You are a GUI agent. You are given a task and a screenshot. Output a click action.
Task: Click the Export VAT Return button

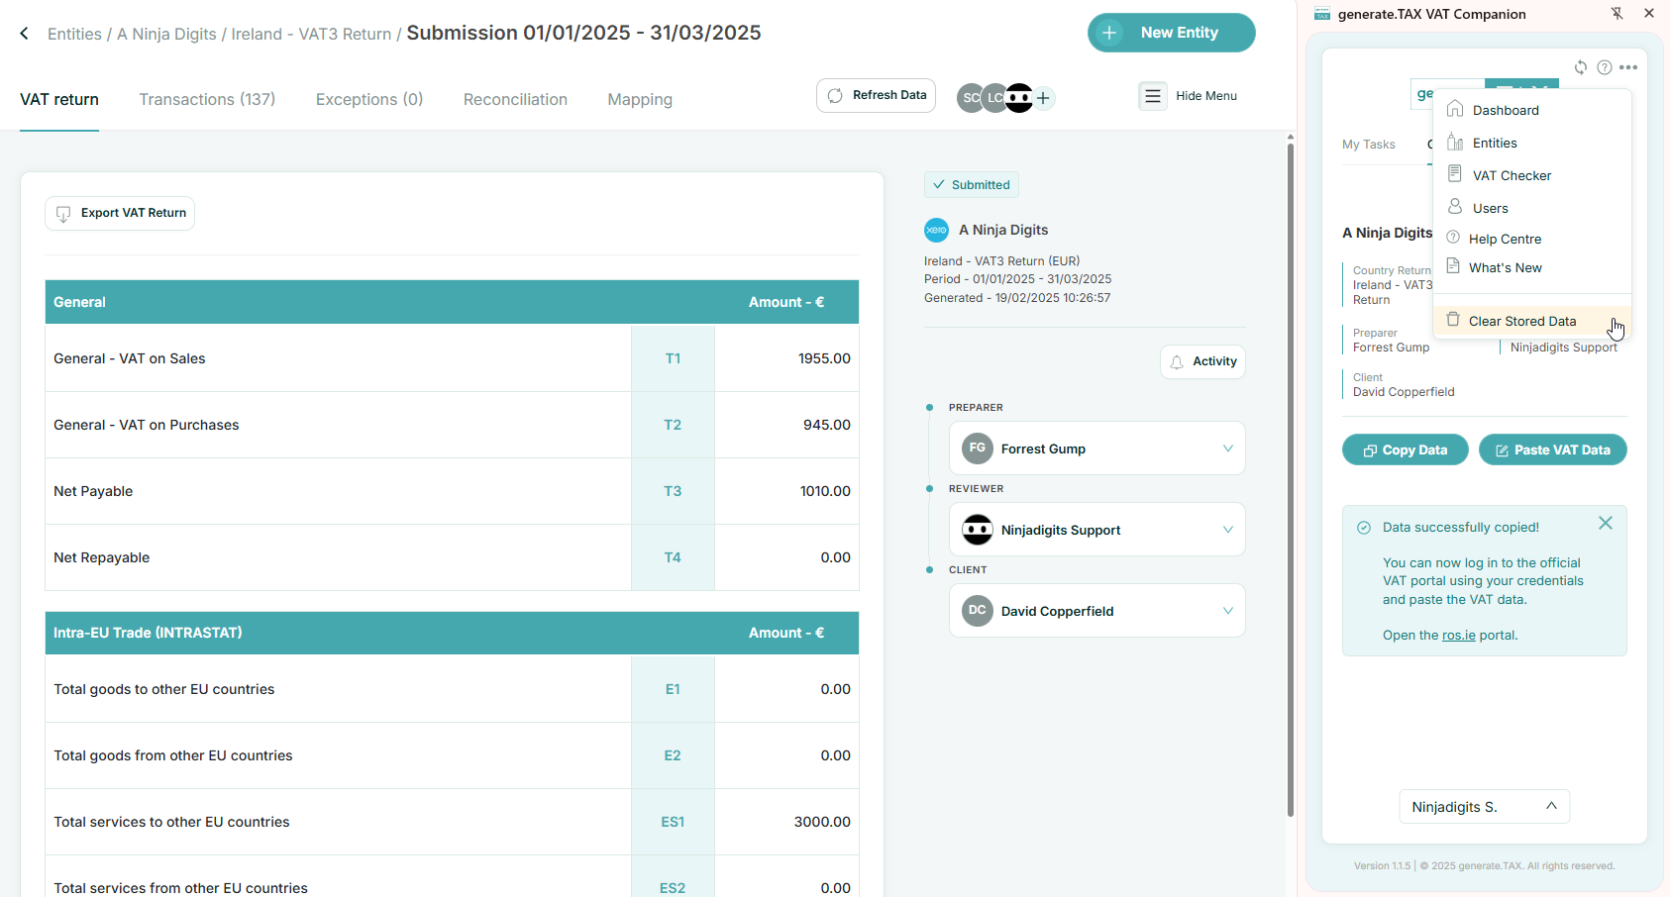120,213
